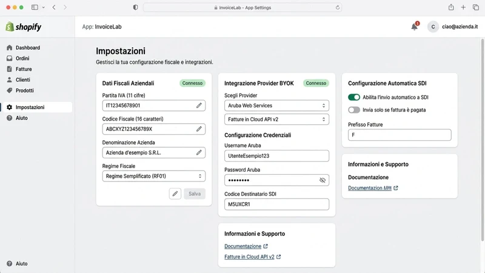Click the Fatture document icon
The height and width of the screenshot is (273, 485).
pyautogui.click(x=9, y=69)
